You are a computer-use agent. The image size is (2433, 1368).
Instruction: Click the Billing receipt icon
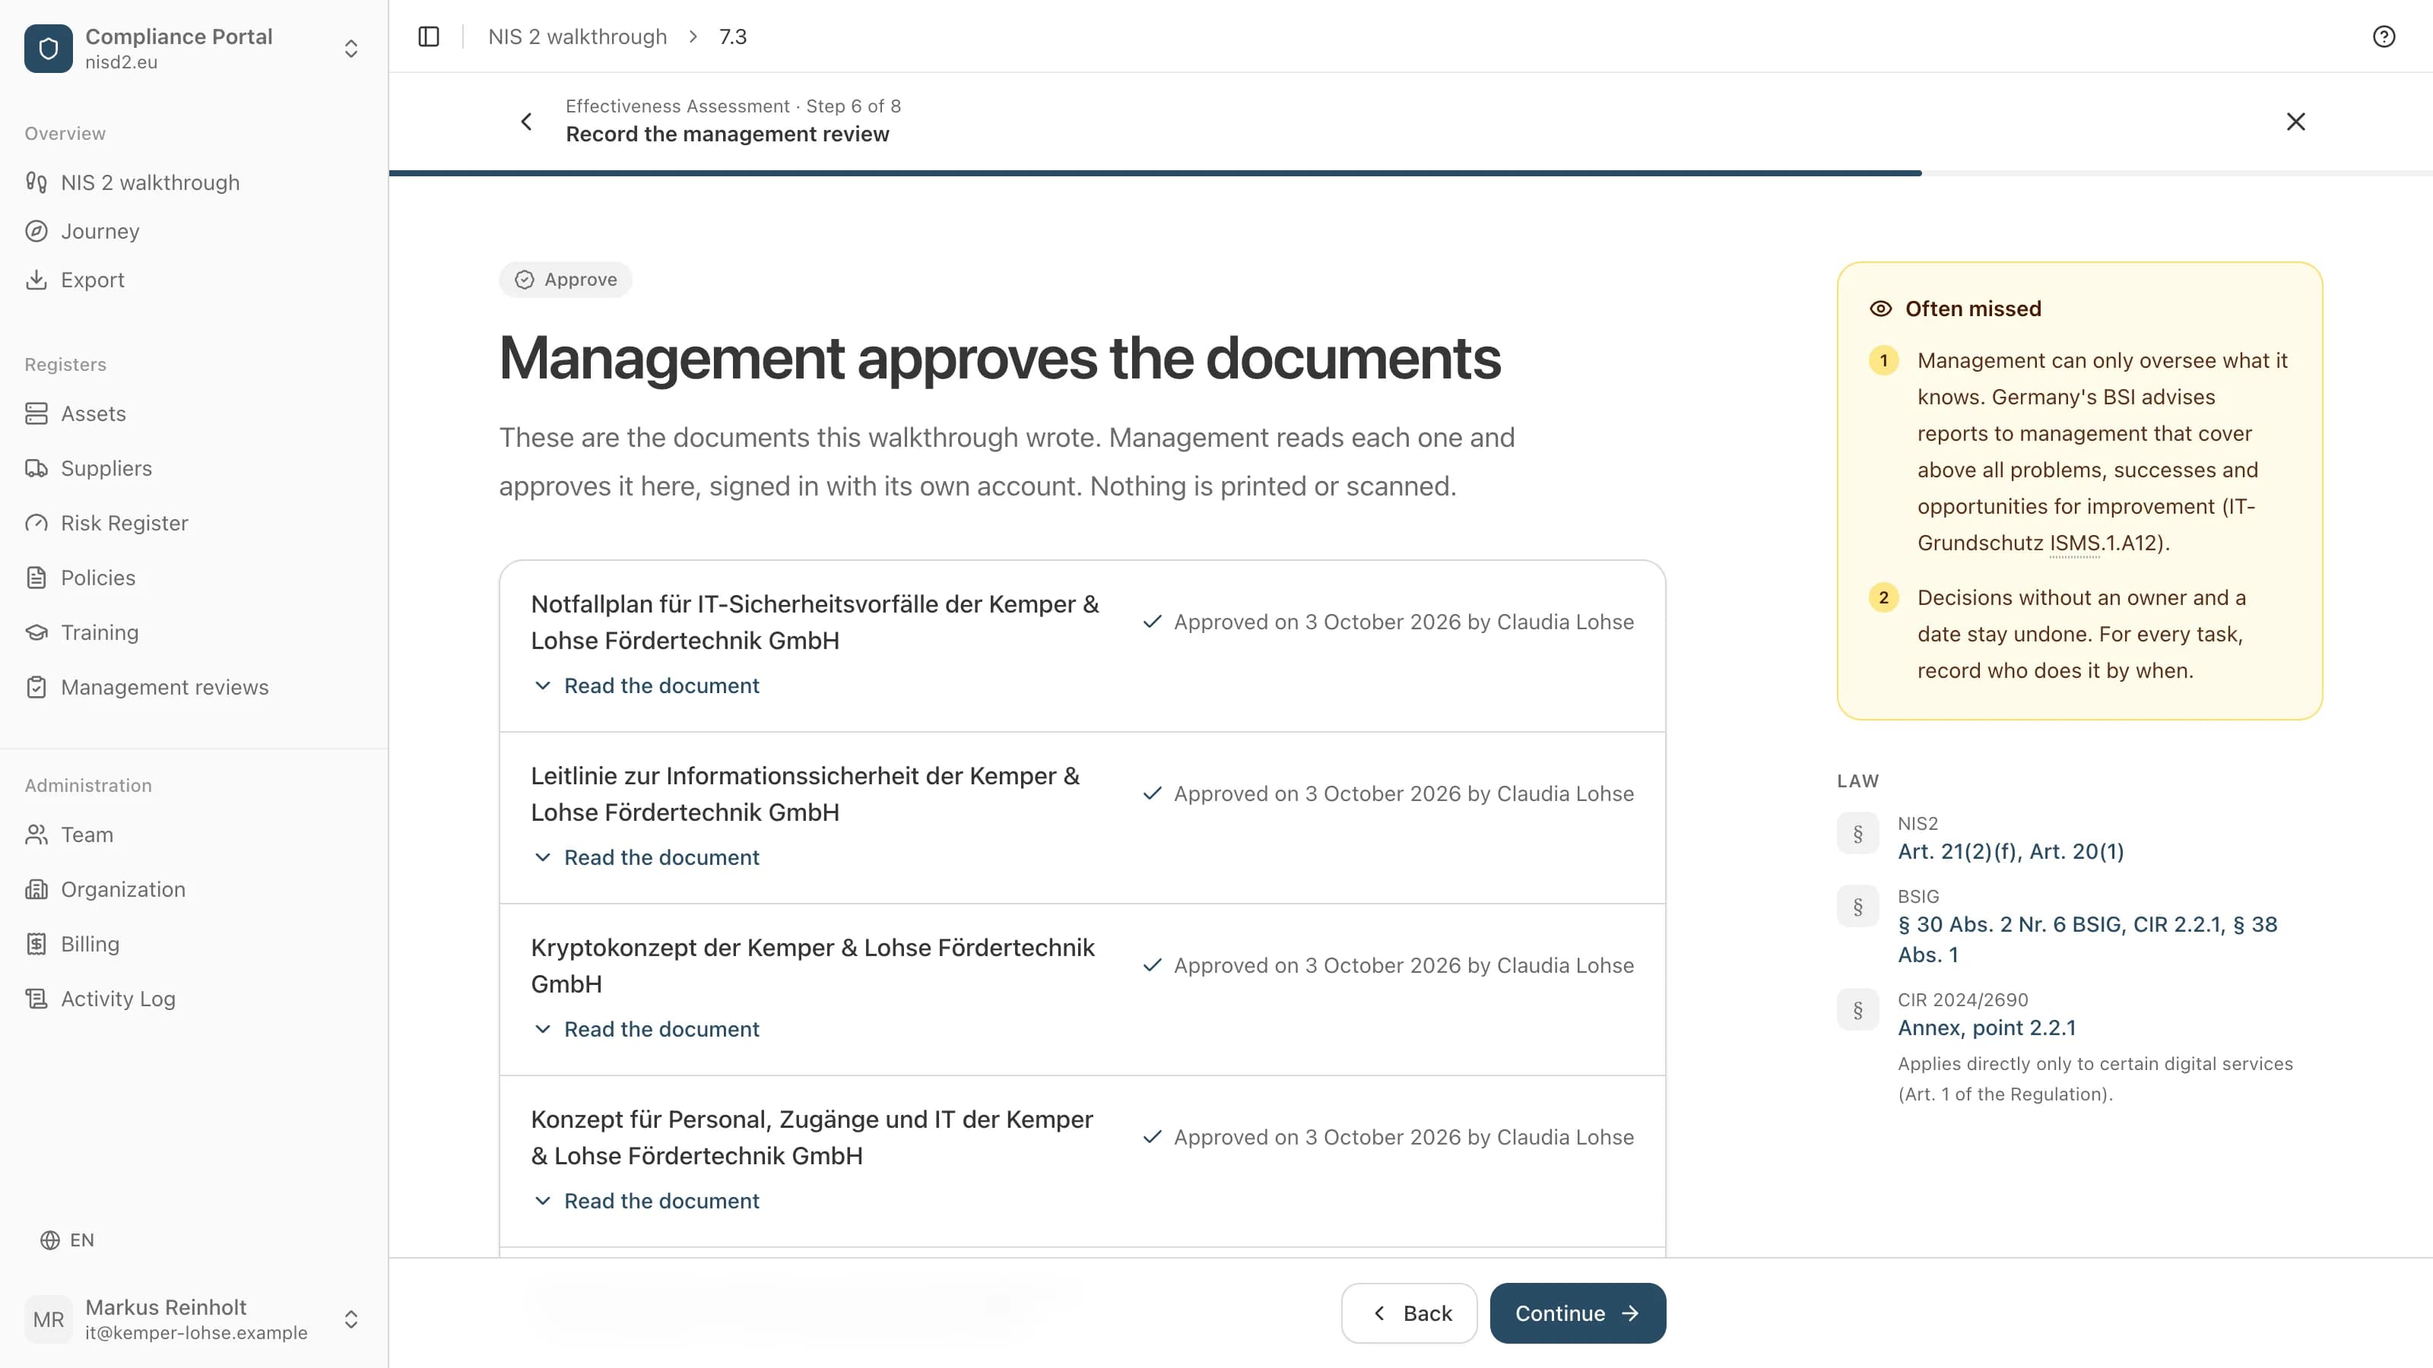click(x=36, y=944)
